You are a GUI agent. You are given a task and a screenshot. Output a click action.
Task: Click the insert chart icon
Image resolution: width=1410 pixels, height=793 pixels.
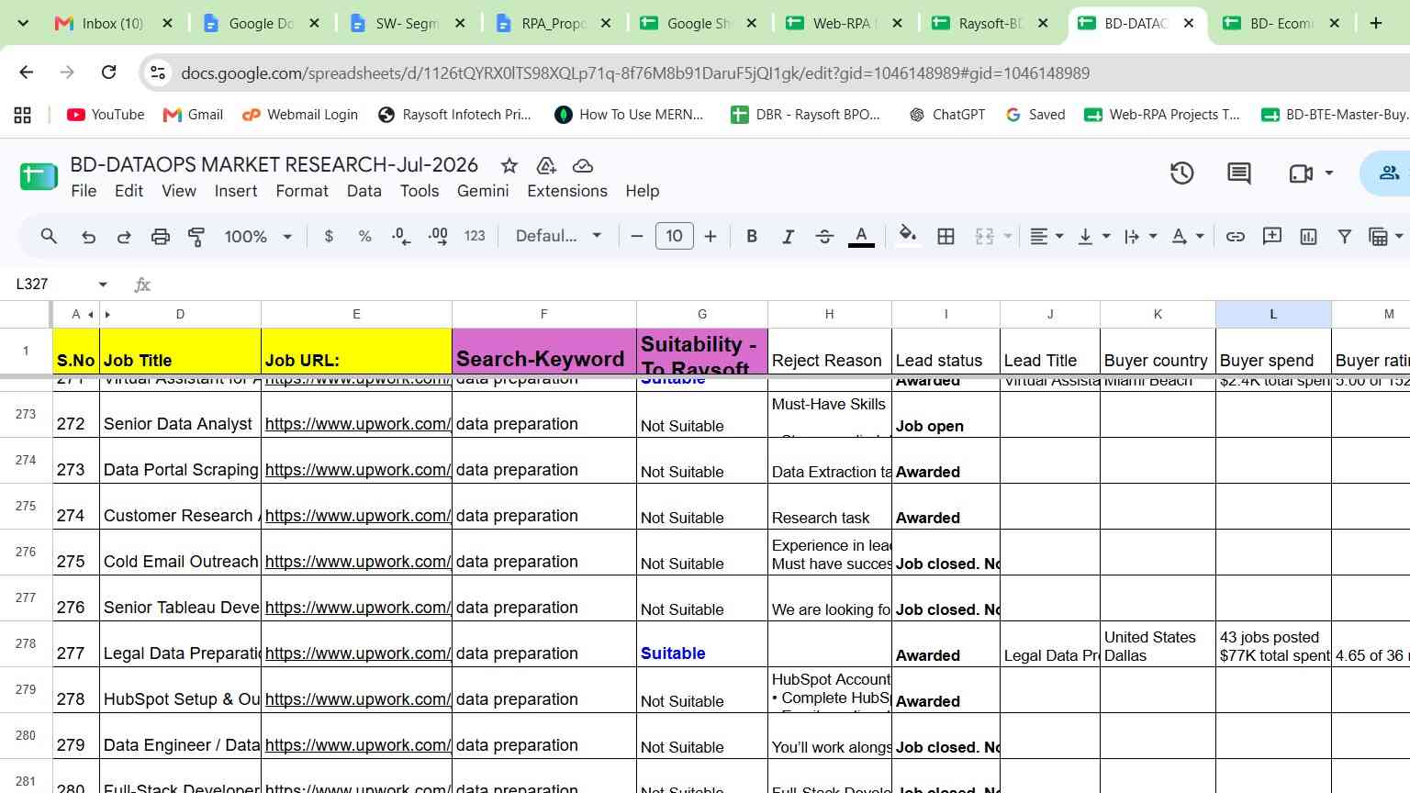click(1308, 237)
